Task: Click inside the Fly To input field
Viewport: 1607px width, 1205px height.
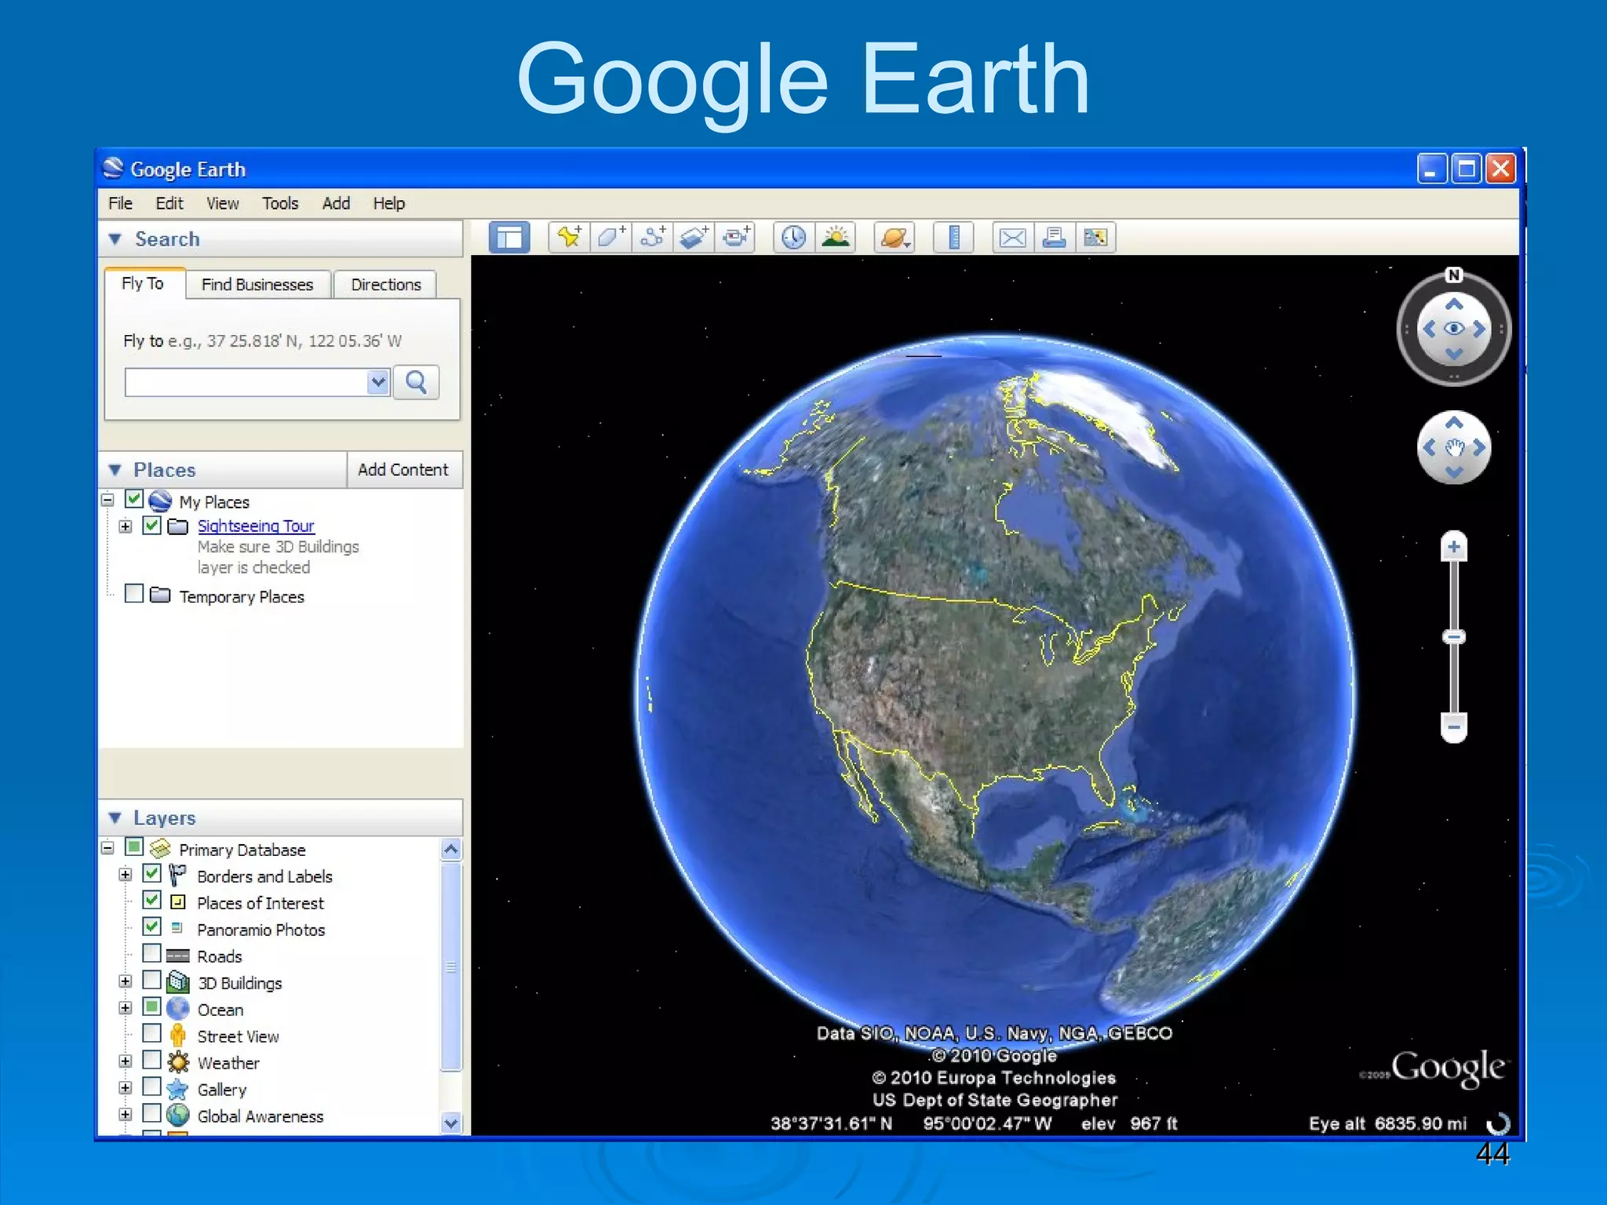Action: pyautogui.click(x=246, y=383)
